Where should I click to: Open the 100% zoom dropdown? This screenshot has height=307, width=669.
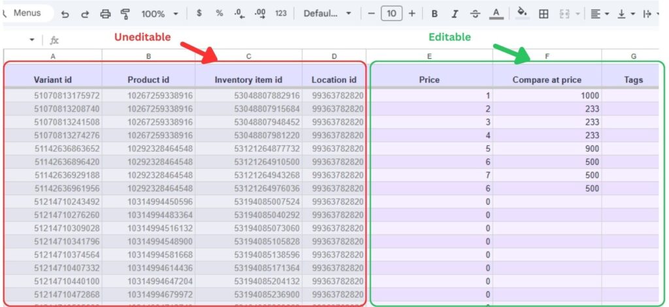click(x=159, y=14)
